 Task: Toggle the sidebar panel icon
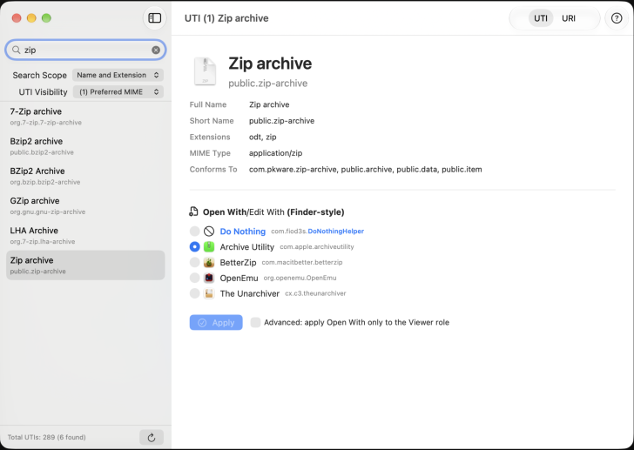pos(154,18)
